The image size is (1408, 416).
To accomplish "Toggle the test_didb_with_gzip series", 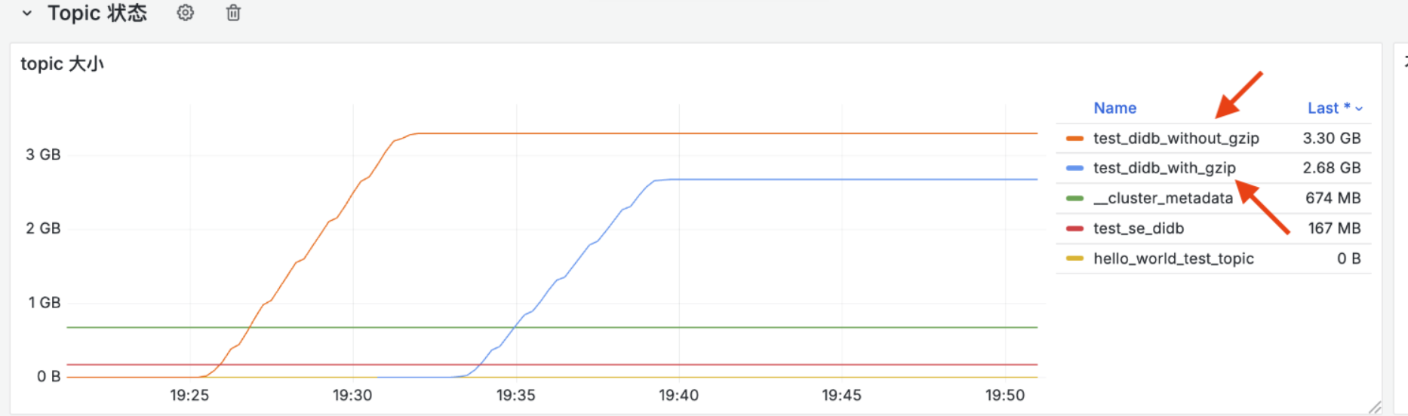I will (1164, 168).
